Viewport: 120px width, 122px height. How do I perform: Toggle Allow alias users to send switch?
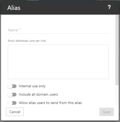point(12,103)
